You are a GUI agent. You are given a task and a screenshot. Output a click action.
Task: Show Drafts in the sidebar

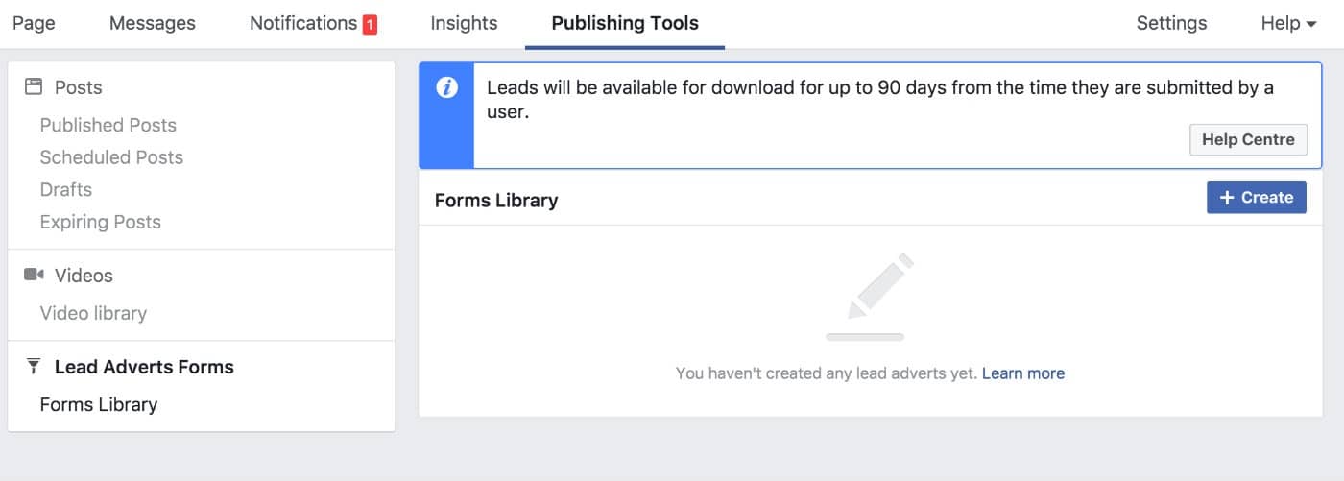tap(66, 189)
